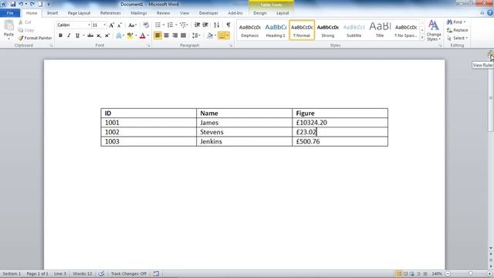The height and width of the screenshot is (278, 494).
Task: Toggle Strikethrough formatting
Action: pyautogui.click(x=90, y=36)
